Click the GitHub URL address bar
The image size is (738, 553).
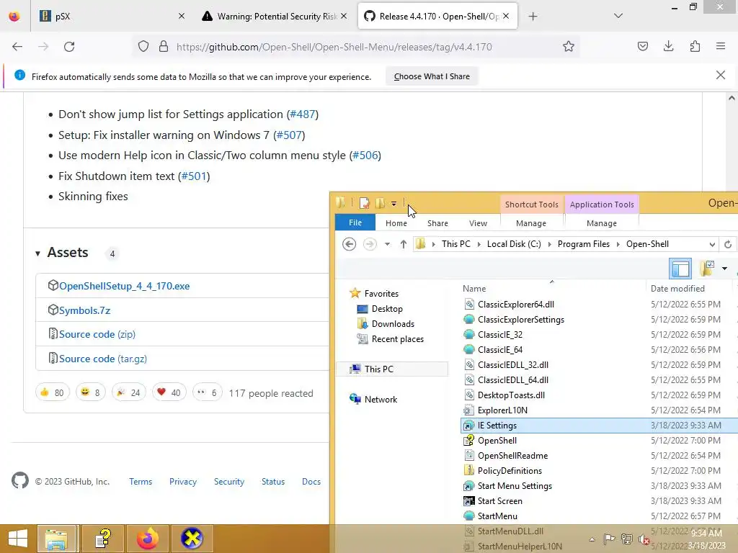coord(334,47)
